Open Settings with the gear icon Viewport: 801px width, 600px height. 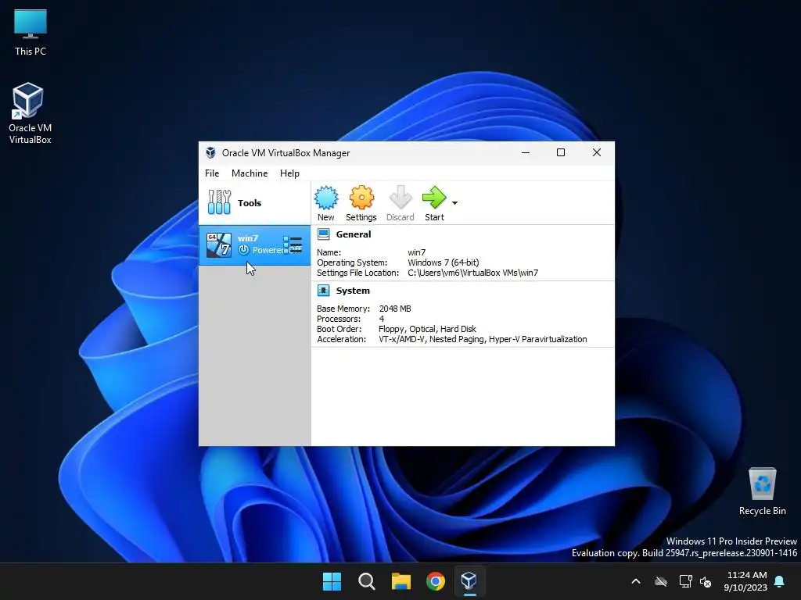(x=361, y=198)
